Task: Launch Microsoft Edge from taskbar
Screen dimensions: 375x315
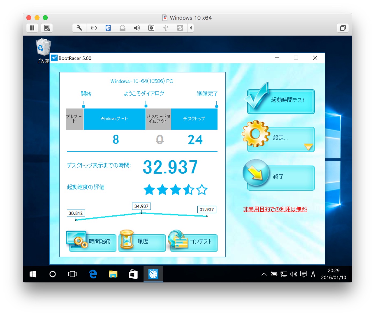Action: coord(93,274)
